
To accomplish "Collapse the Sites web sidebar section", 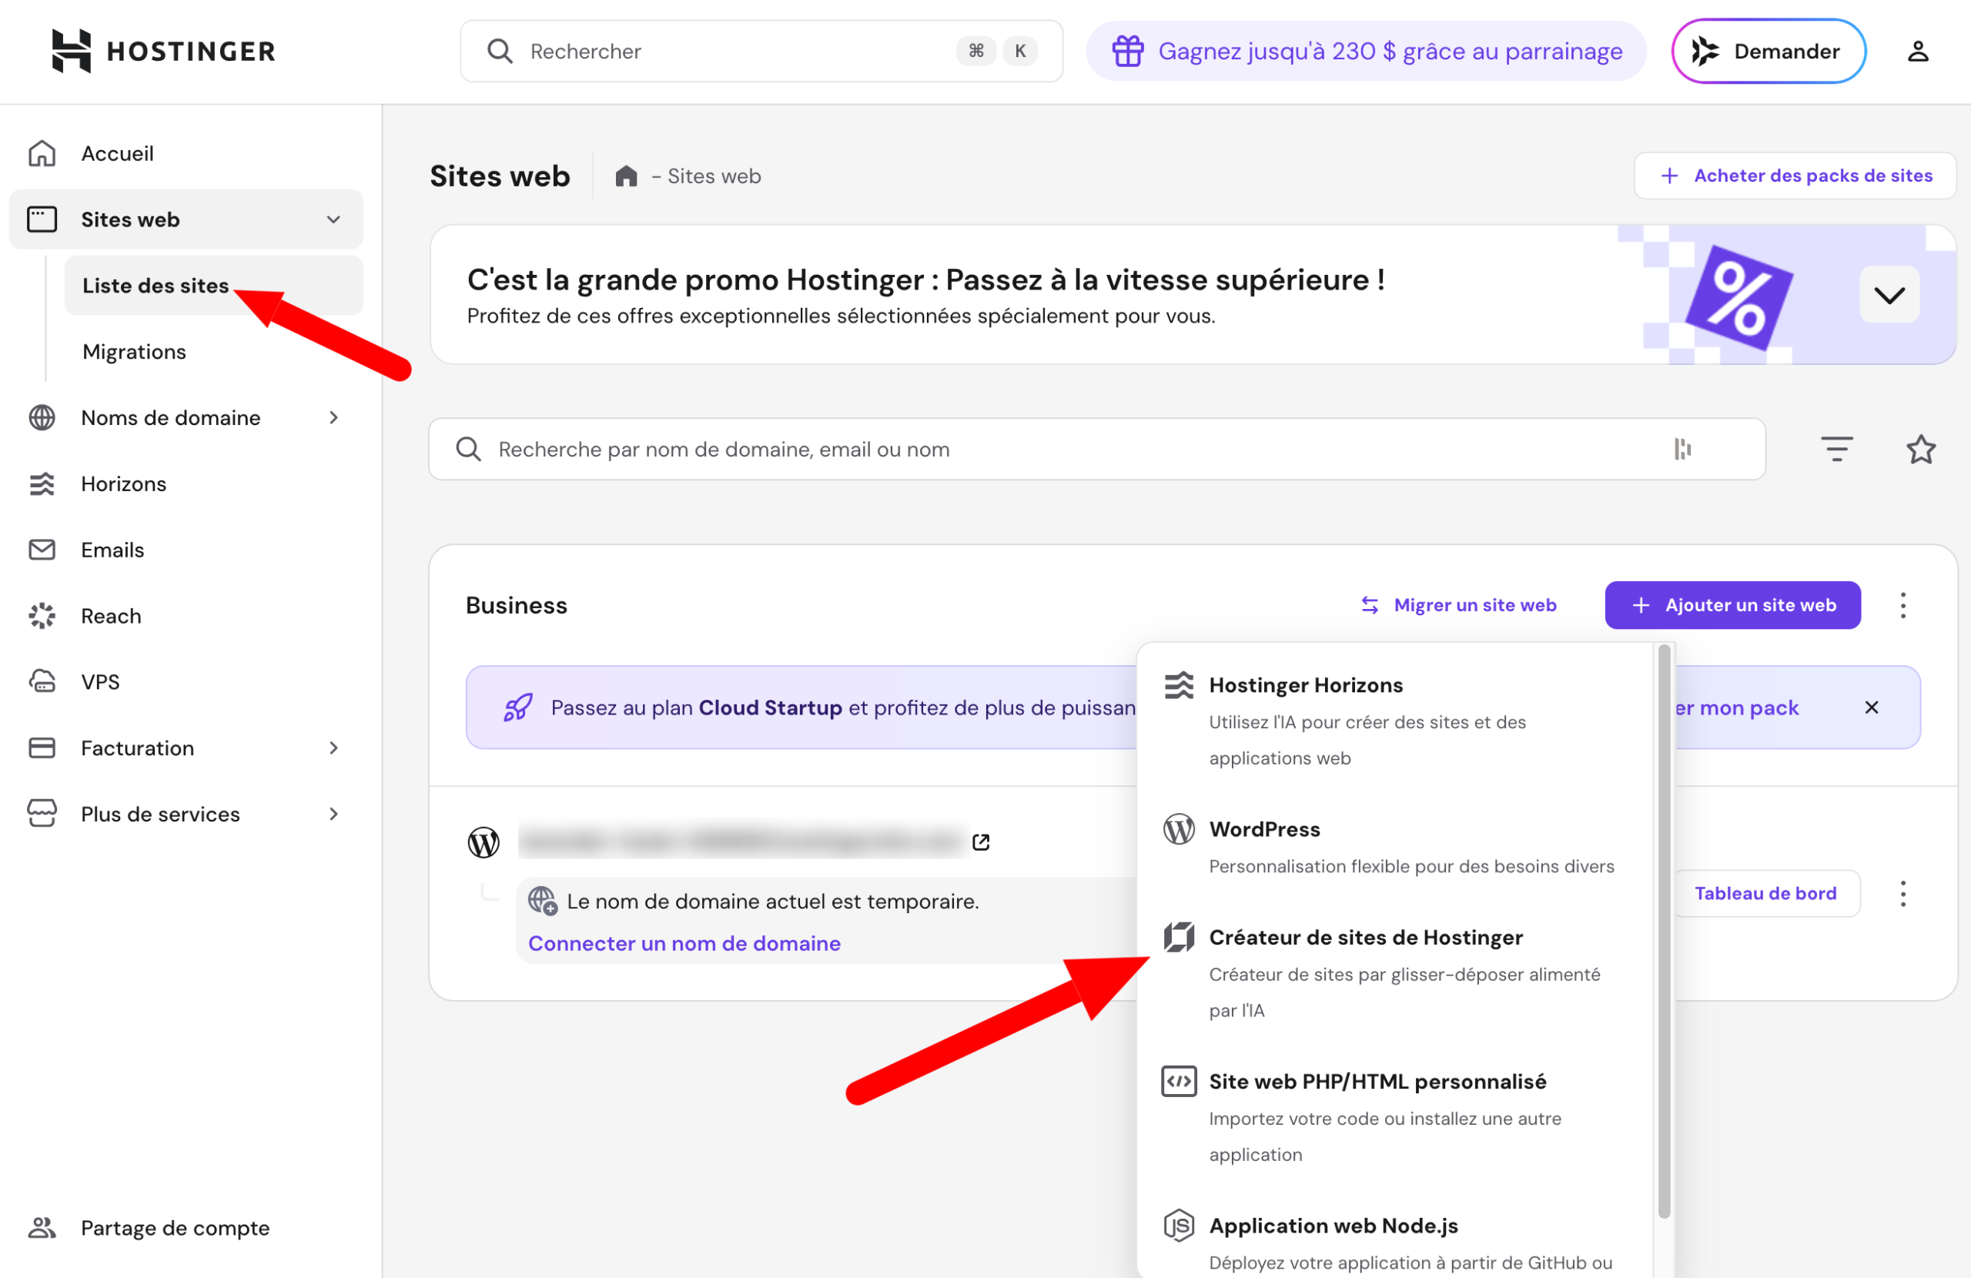I will click(333, 219).
